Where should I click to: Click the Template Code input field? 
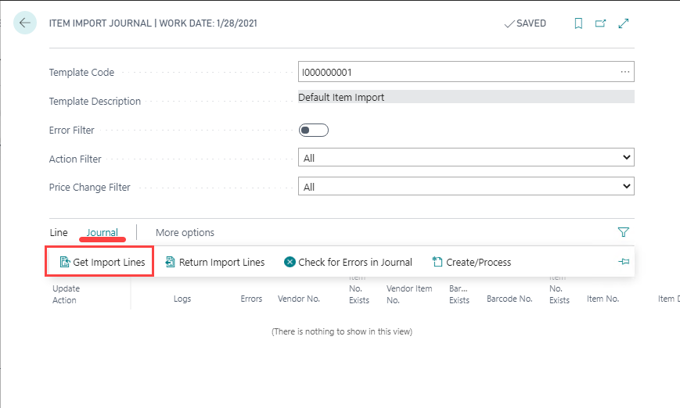[454, 72]
